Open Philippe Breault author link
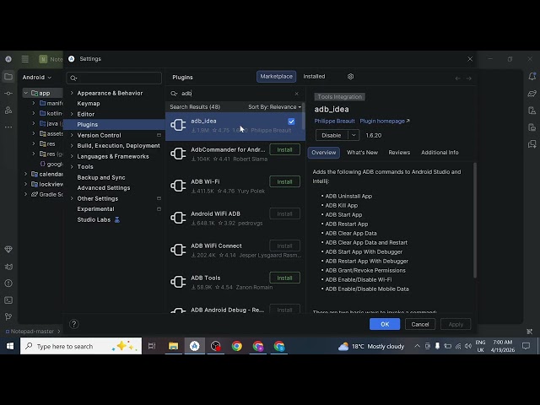Viewport: 540px width, 405px height. point(334,121)
